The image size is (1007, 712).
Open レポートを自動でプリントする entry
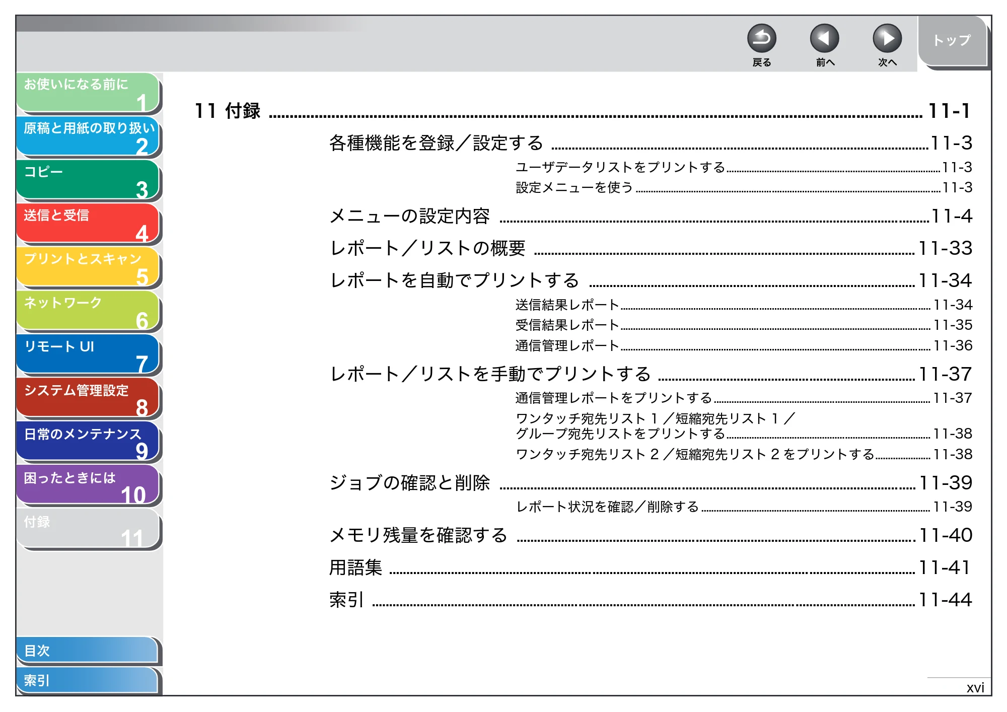(x=651, y=280)
